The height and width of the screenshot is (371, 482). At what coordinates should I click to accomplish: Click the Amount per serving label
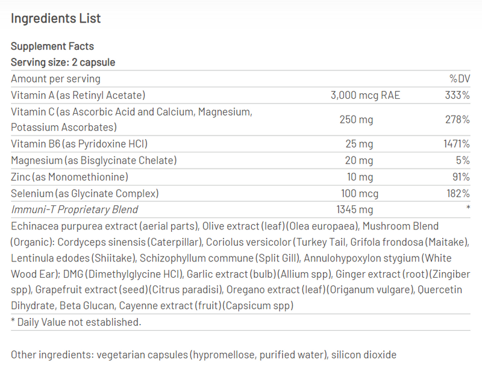tap(55, 79)
